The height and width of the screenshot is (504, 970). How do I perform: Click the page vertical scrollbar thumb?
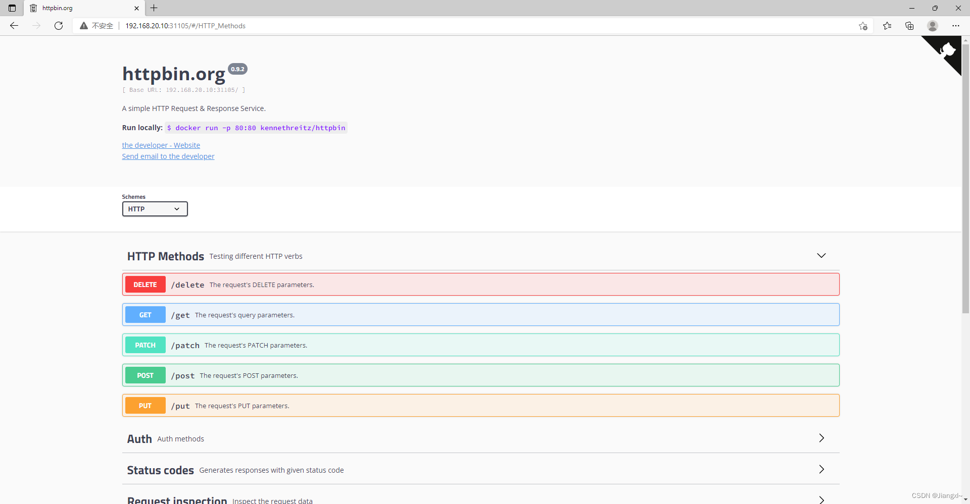pyautogui.click(x=965, y=179)
